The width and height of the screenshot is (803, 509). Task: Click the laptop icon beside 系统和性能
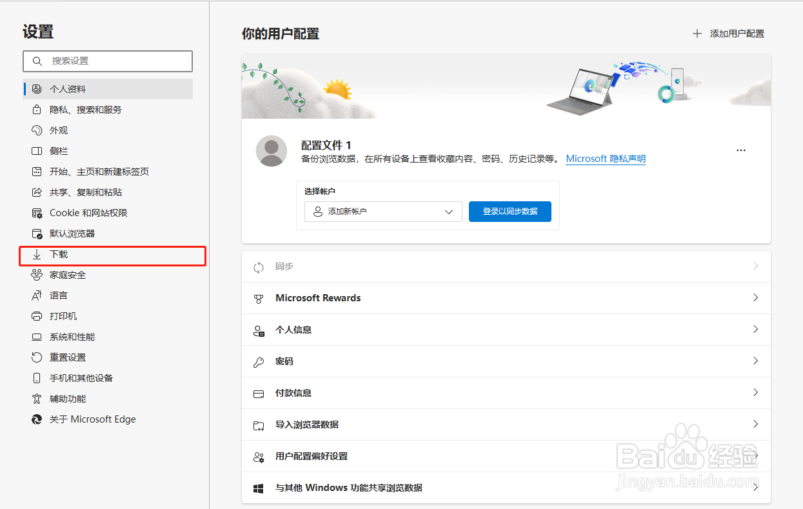pyautogui.click(x=37, y=337)
